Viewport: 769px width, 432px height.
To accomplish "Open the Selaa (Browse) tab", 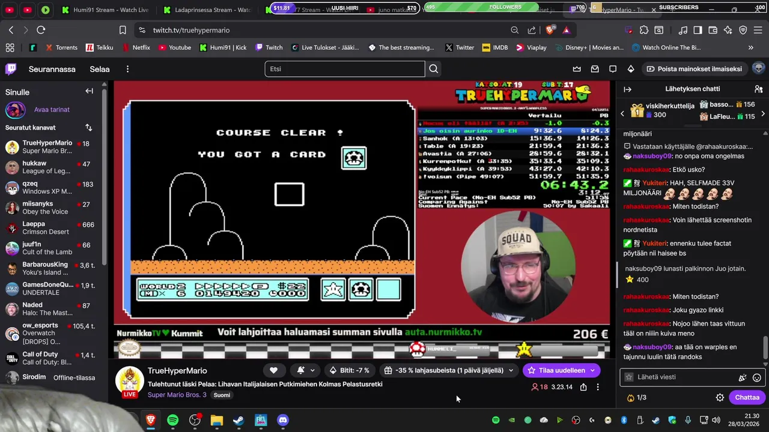I will tap(100, 69).
